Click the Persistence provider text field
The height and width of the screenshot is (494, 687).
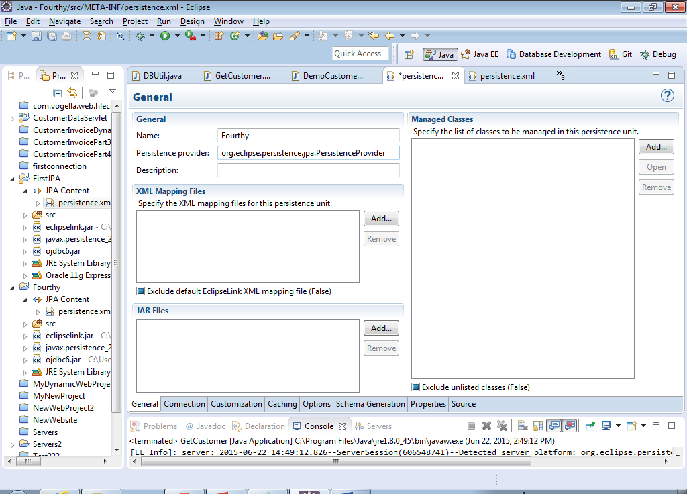point(309,153)
